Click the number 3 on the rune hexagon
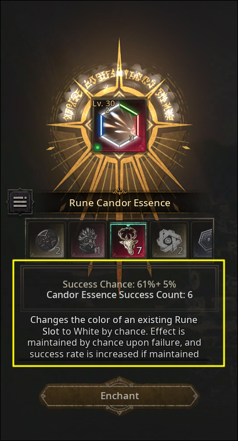Viewport: 238px width, 441px height. coord(132,138)
